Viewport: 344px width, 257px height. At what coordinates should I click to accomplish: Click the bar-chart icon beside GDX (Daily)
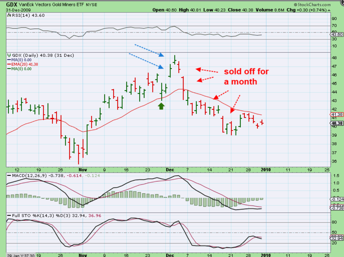coord(9,55)
